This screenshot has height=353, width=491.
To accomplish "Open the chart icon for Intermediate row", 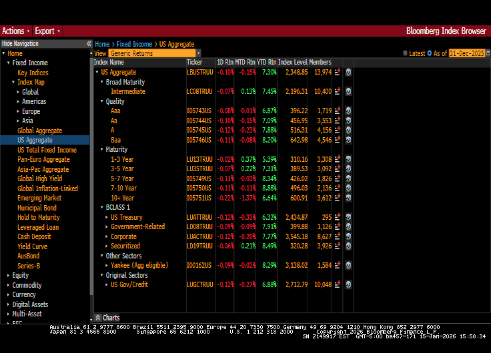I will point(348,92).
